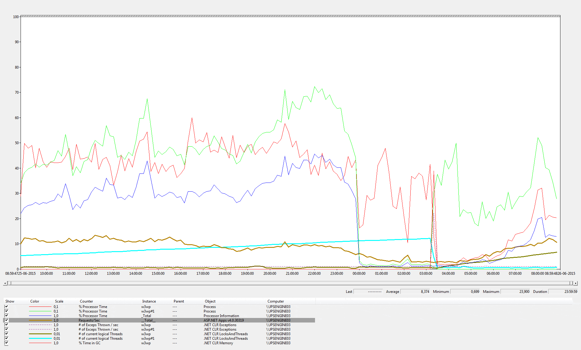Sort the legend by the Object column header
Viewport: 581px width, 350px height.
tap(210, 301)
